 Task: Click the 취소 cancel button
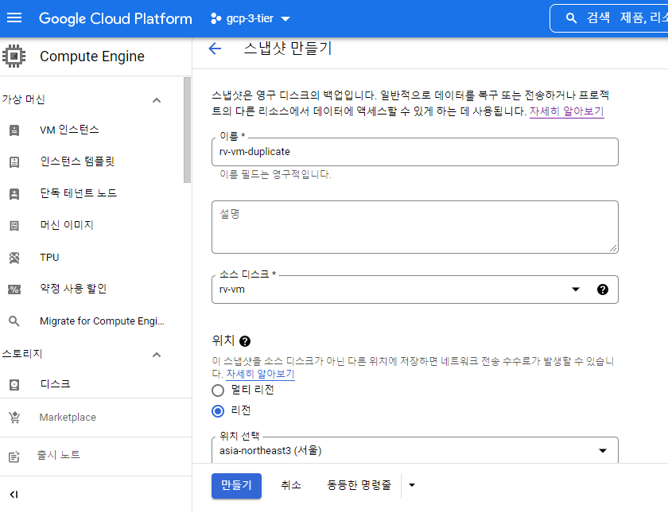pos(291,485)
